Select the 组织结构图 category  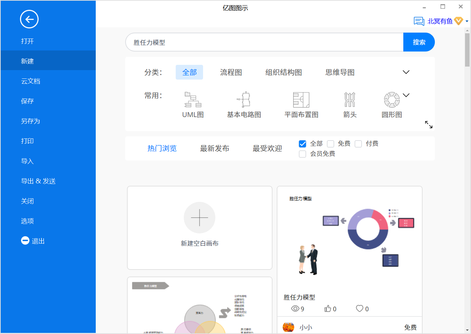pos(283,72)
